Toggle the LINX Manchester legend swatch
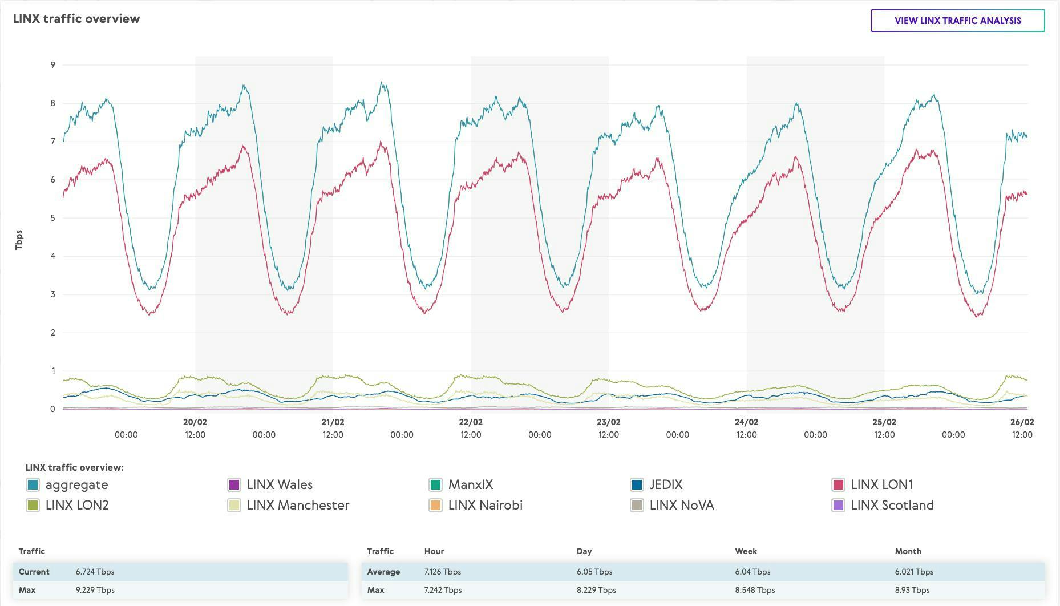 (234, 506)
